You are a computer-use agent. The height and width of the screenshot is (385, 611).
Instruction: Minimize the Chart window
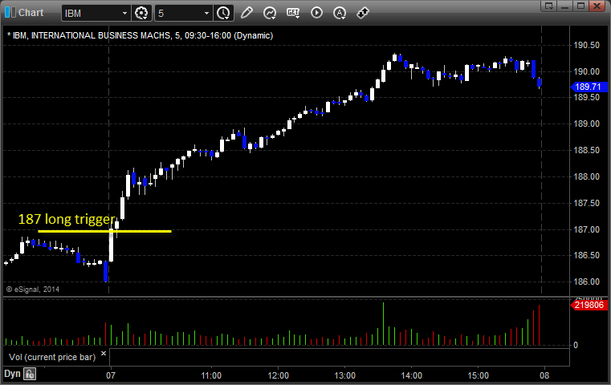point(565,6)
